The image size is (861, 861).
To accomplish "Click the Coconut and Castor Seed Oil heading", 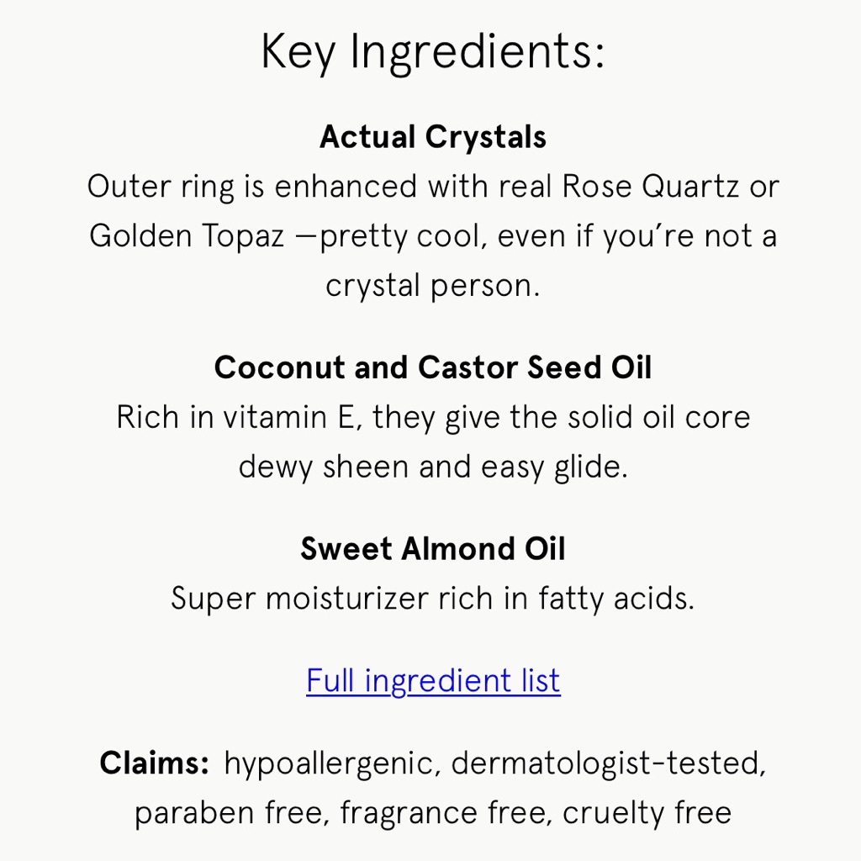I will coord(433,367).
